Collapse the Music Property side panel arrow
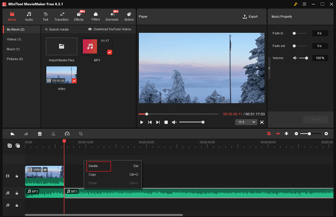Screen dimensions: 336x217 coord(269,68)
